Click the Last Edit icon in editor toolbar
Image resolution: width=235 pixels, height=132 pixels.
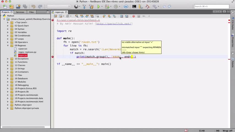[56, 16]
